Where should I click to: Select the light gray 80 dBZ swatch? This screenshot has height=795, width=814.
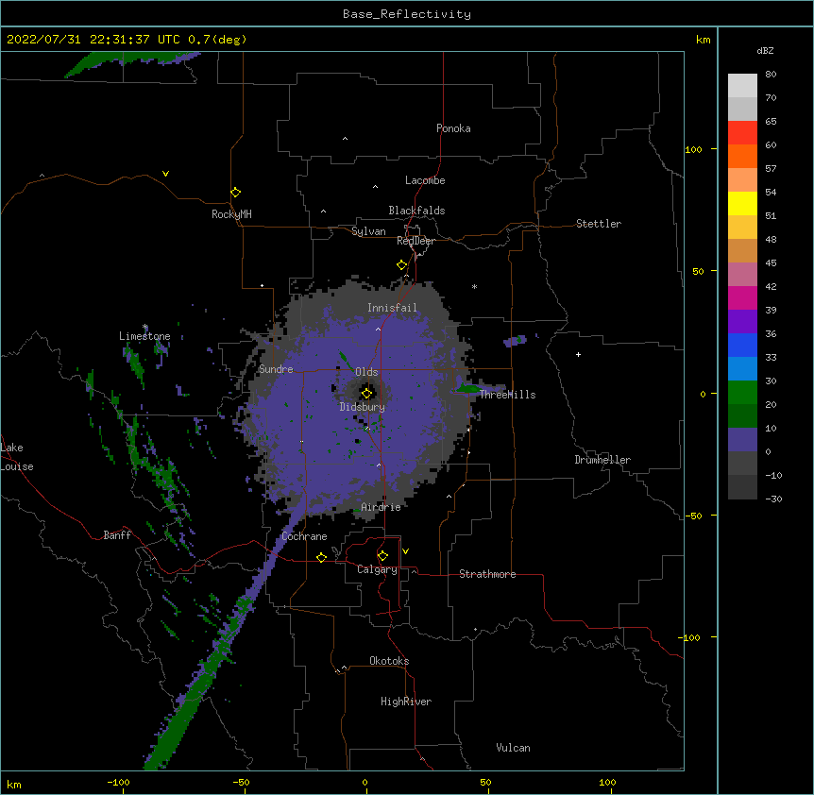742,86
